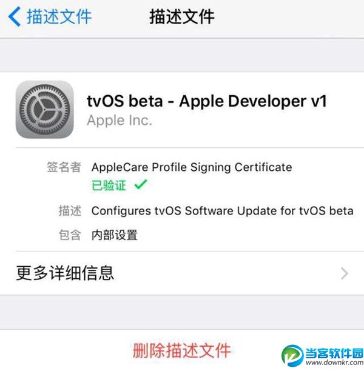This screenshot has width=364, height=371.
Task: Click the green verified checkmark icon
Action: pos(141,184)
